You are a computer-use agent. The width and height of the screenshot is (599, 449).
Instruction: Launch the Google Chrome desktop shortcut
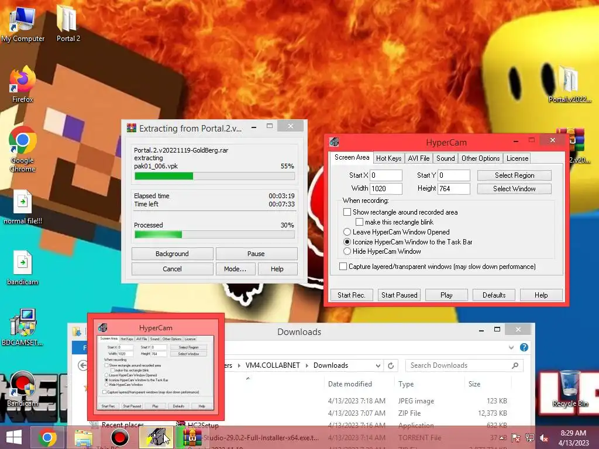click(x=22, y=149)
